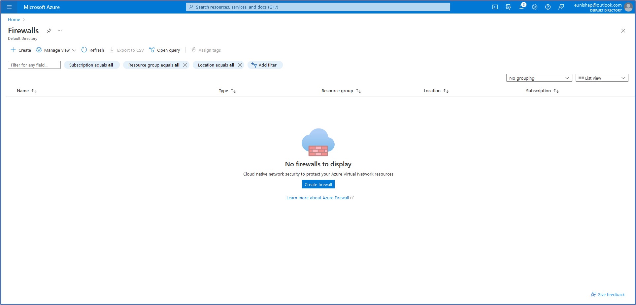Open the ellipsis more options beside Firewalls
The image size is (636, 305).
60,31
